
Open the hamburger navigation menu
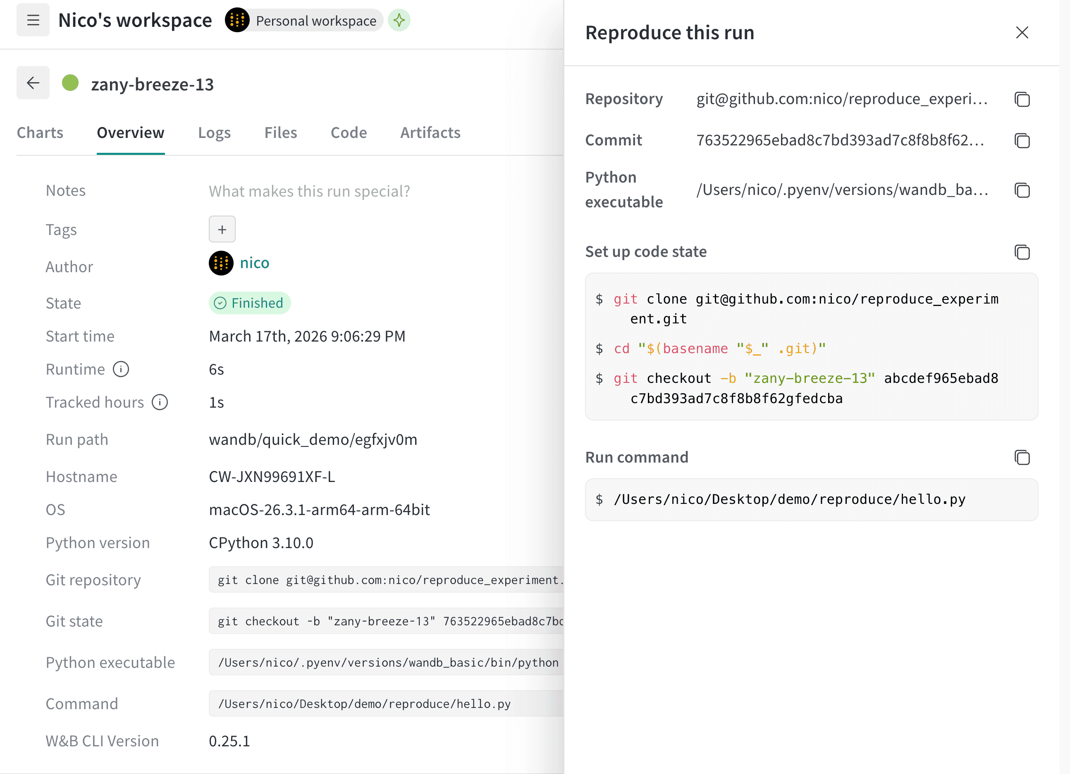tap(33, 20)
